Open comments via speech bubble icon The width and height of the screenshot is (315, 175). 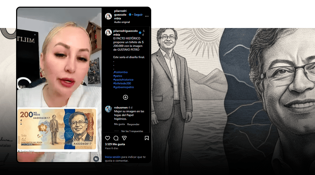pos(116,138)
